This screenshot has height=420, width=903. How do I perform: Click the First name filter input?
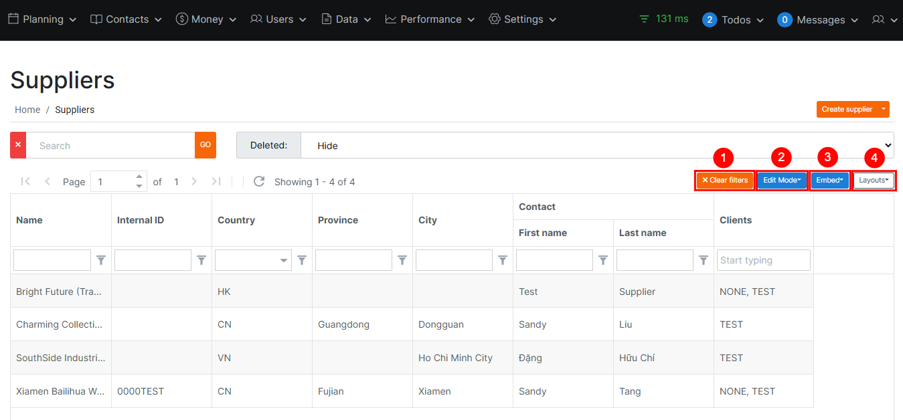(554, 260)
